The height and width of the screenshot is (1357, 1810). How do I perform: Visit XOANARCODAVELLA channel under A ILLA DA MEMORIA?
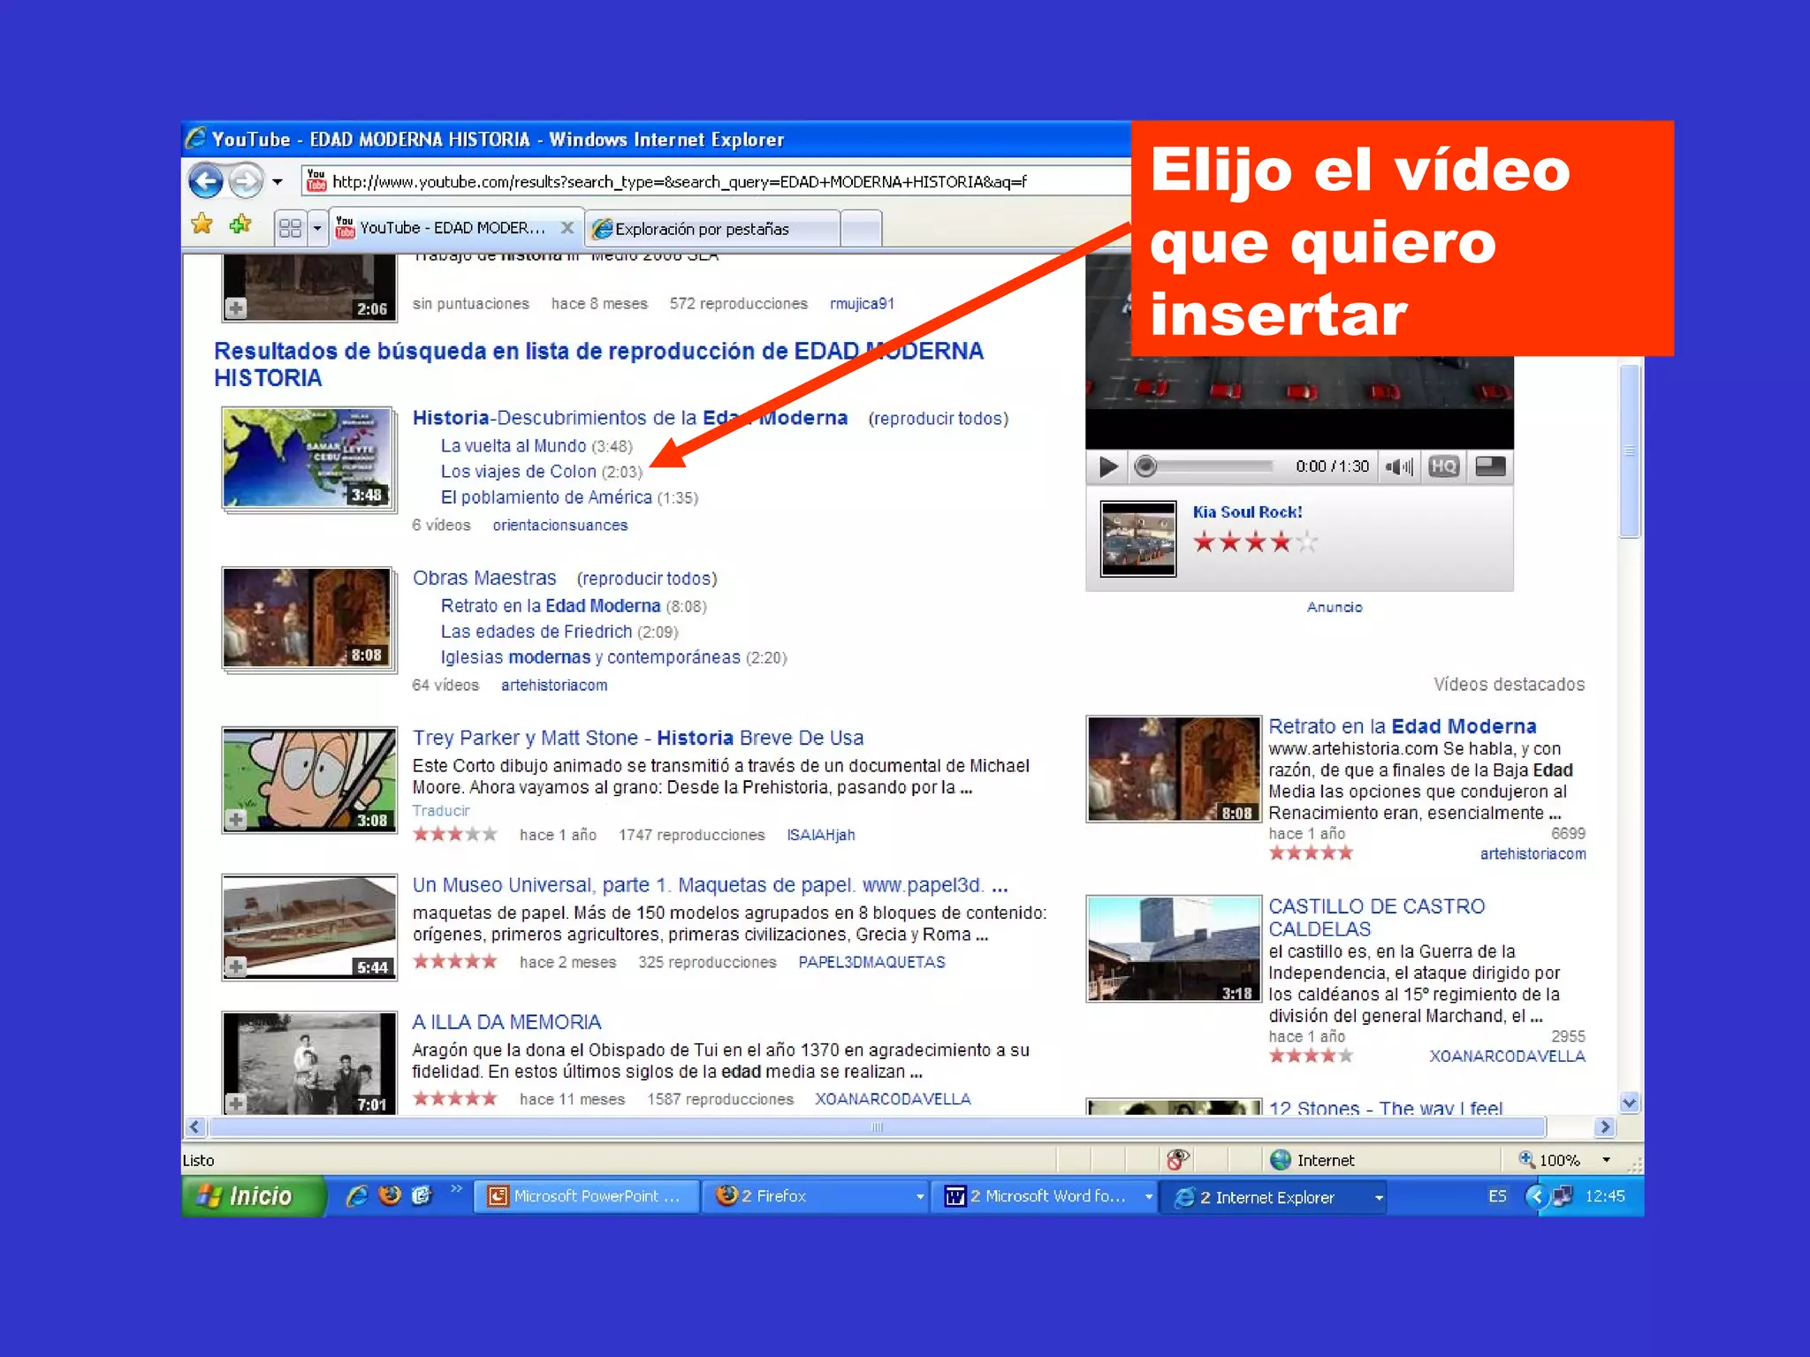coord(893,1099)
